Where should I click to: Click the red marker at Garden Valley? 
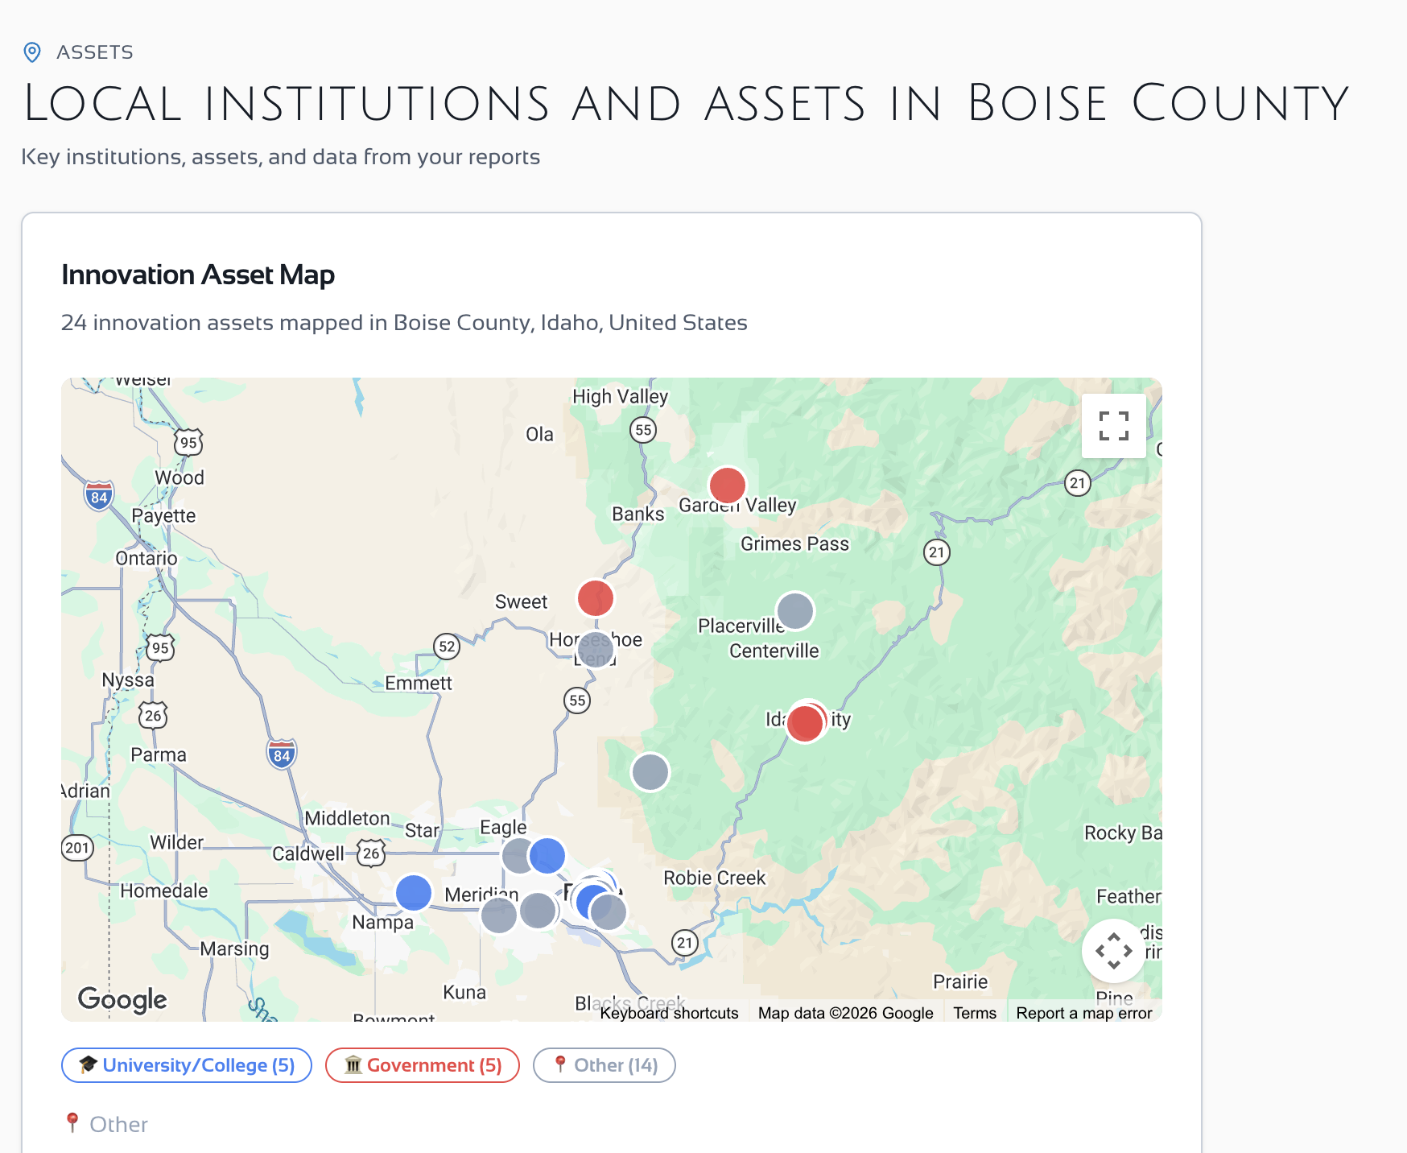727,486
